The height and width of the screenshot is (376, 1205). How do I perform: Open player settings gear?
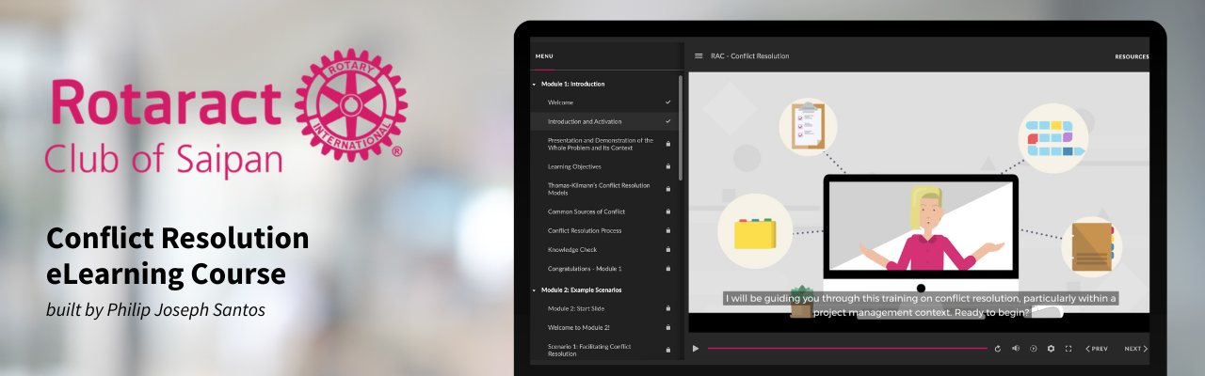1051,349
